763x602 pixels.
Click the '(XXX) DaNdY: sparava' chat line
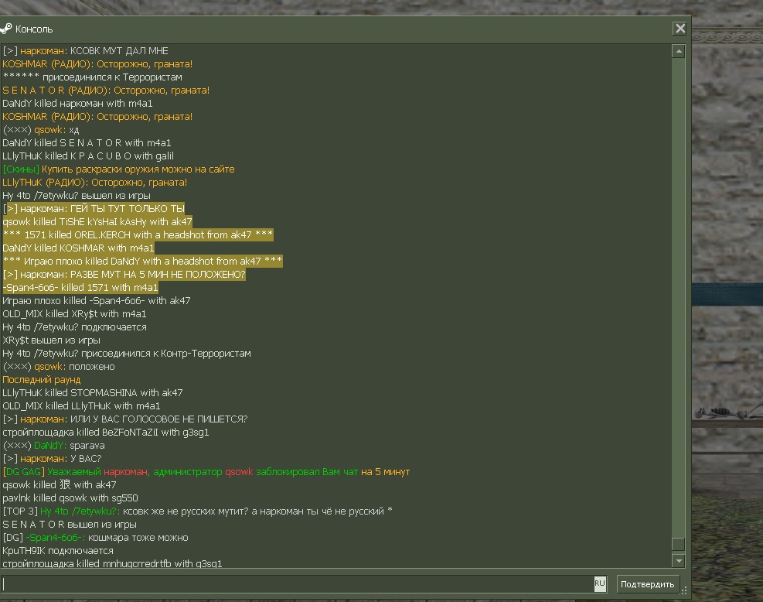54,446
